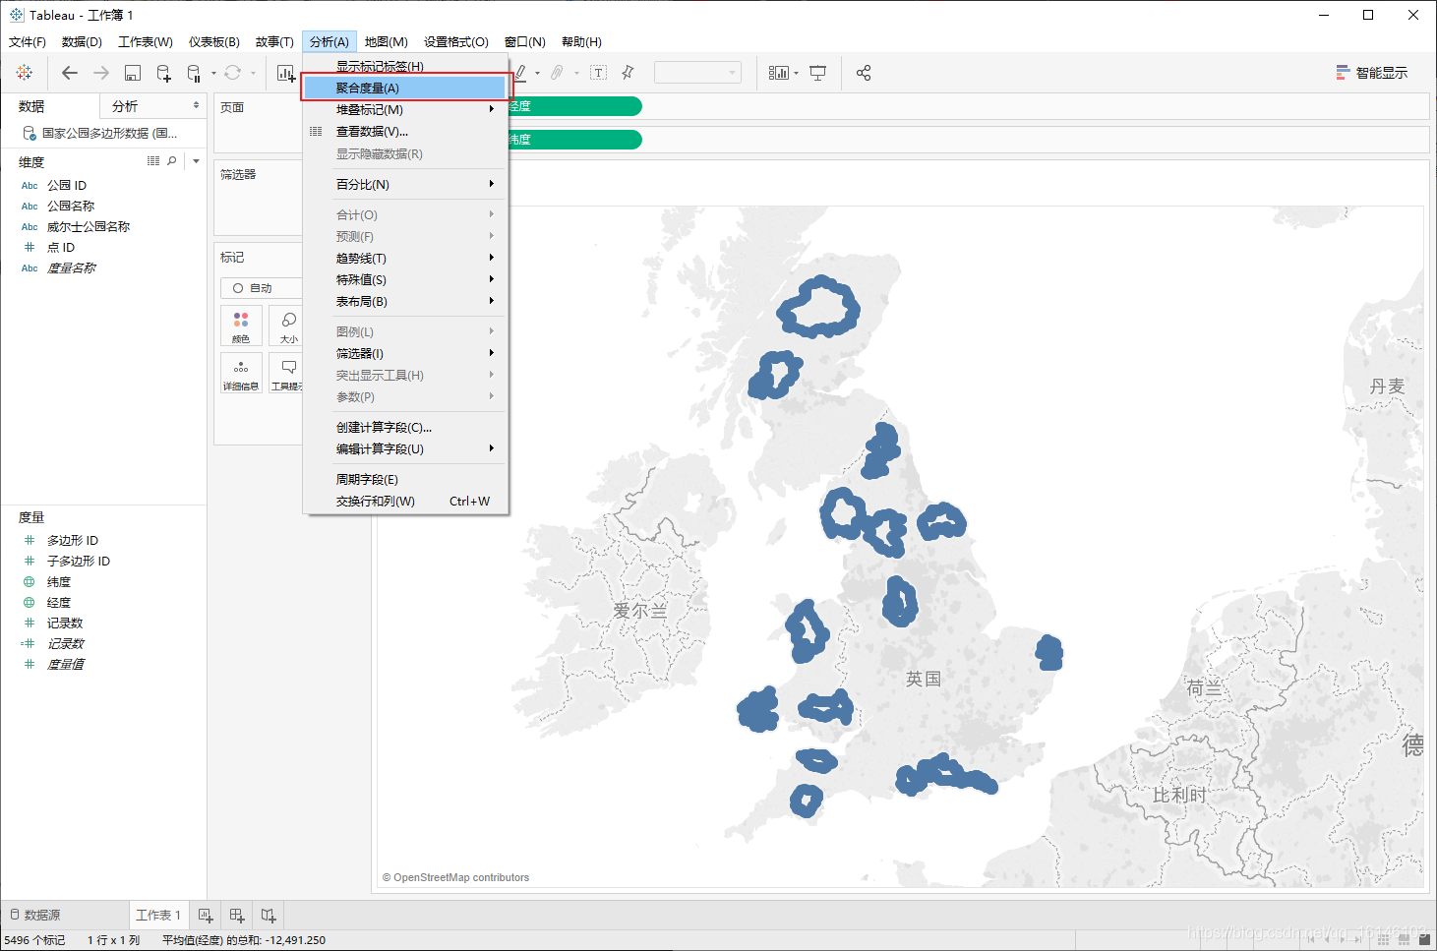
Task: Click new story tab icon
Action: click(269, 916)
